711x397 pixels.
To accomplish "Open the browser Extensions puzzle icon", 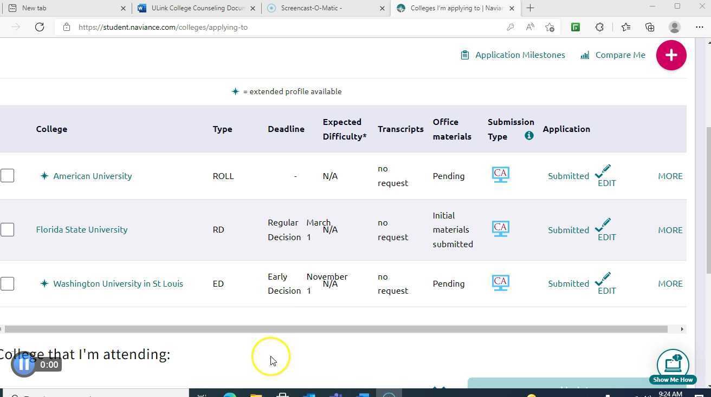I will [599, 27].
